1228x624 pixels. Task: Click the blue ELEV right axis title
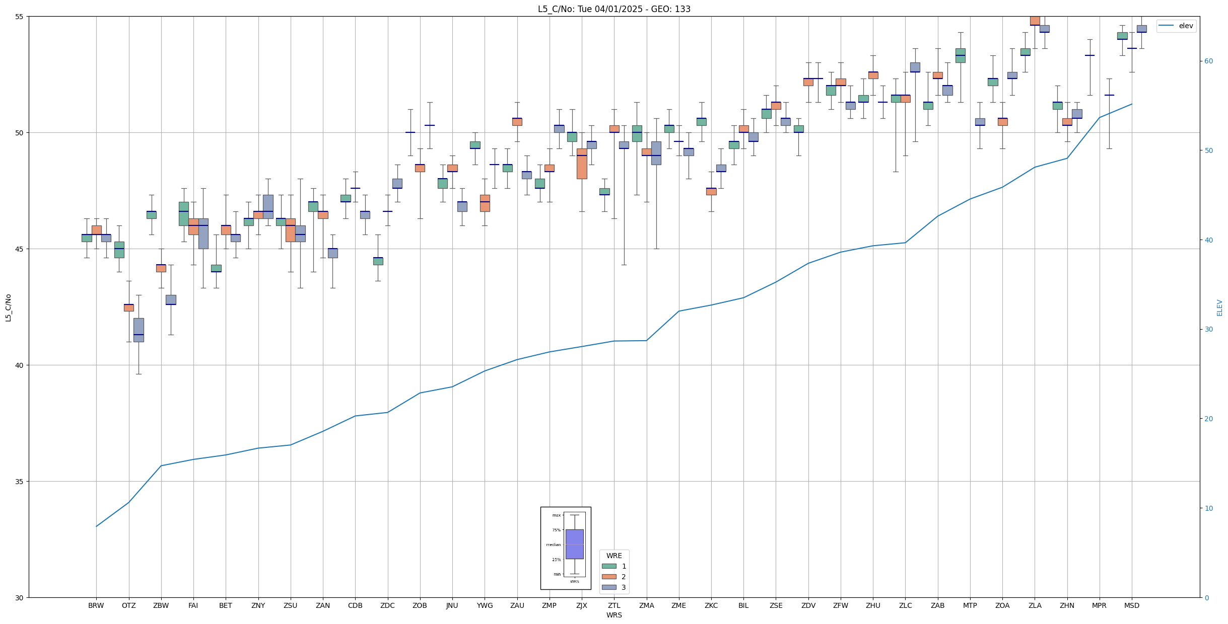[1219, 307]
